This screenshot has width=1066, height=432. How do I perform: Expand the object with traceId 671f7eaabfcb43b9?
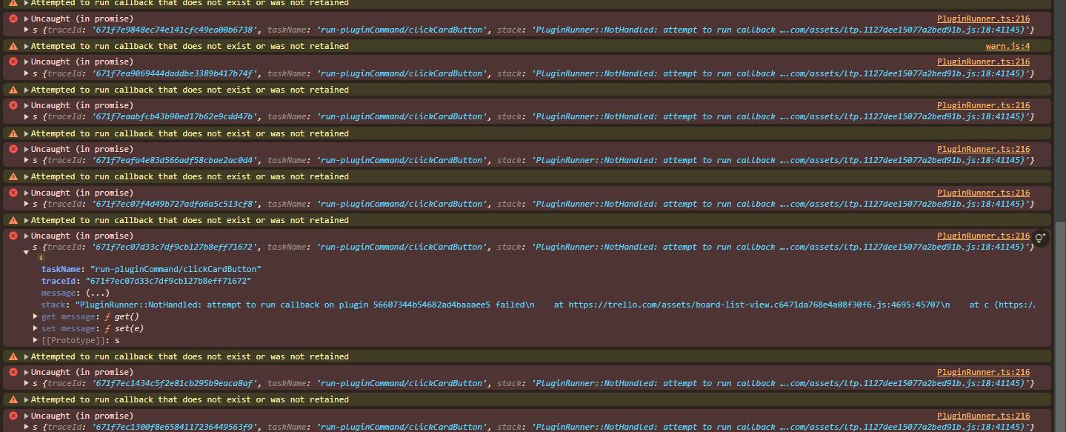tap(27, 117)
